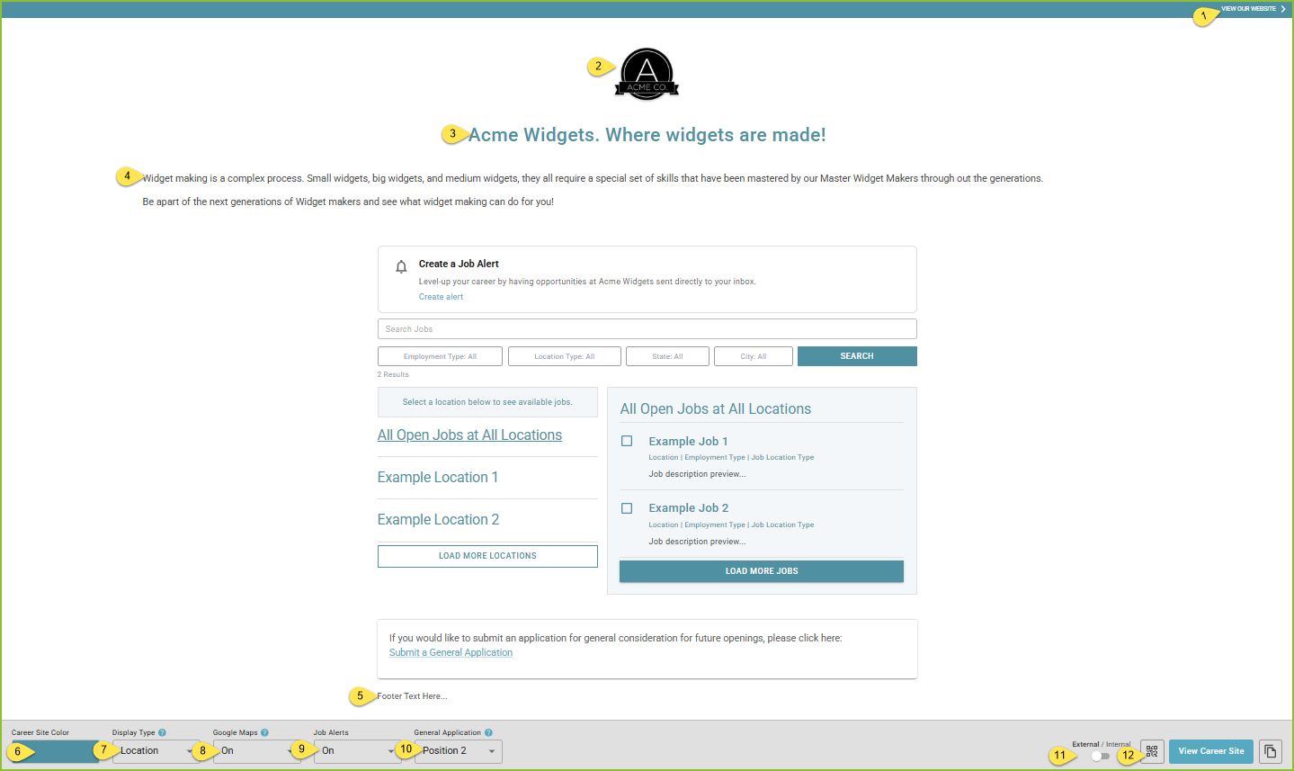1294x771 pixels.
Task: Click chevron arrow beside View Our Website
Action: click(x=1283, y=9)
